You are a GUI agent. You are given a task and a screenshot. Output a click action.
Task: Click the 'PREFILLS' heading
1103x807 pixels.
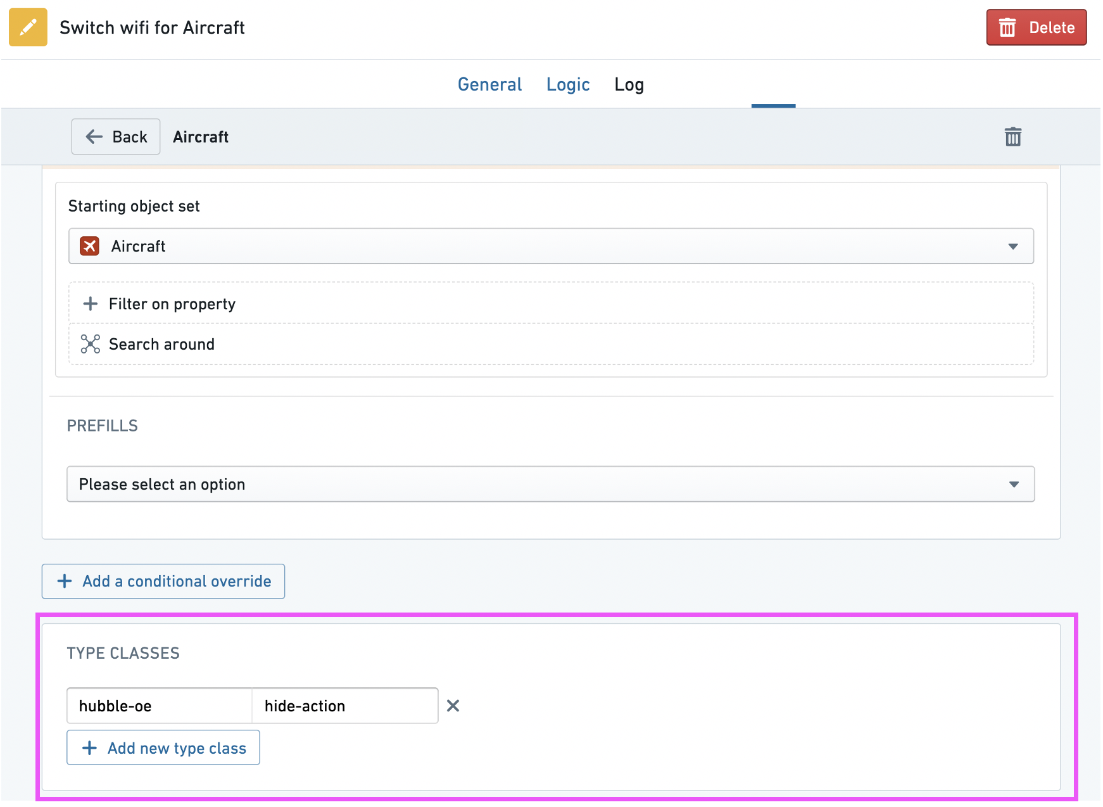tap(103, 426)
